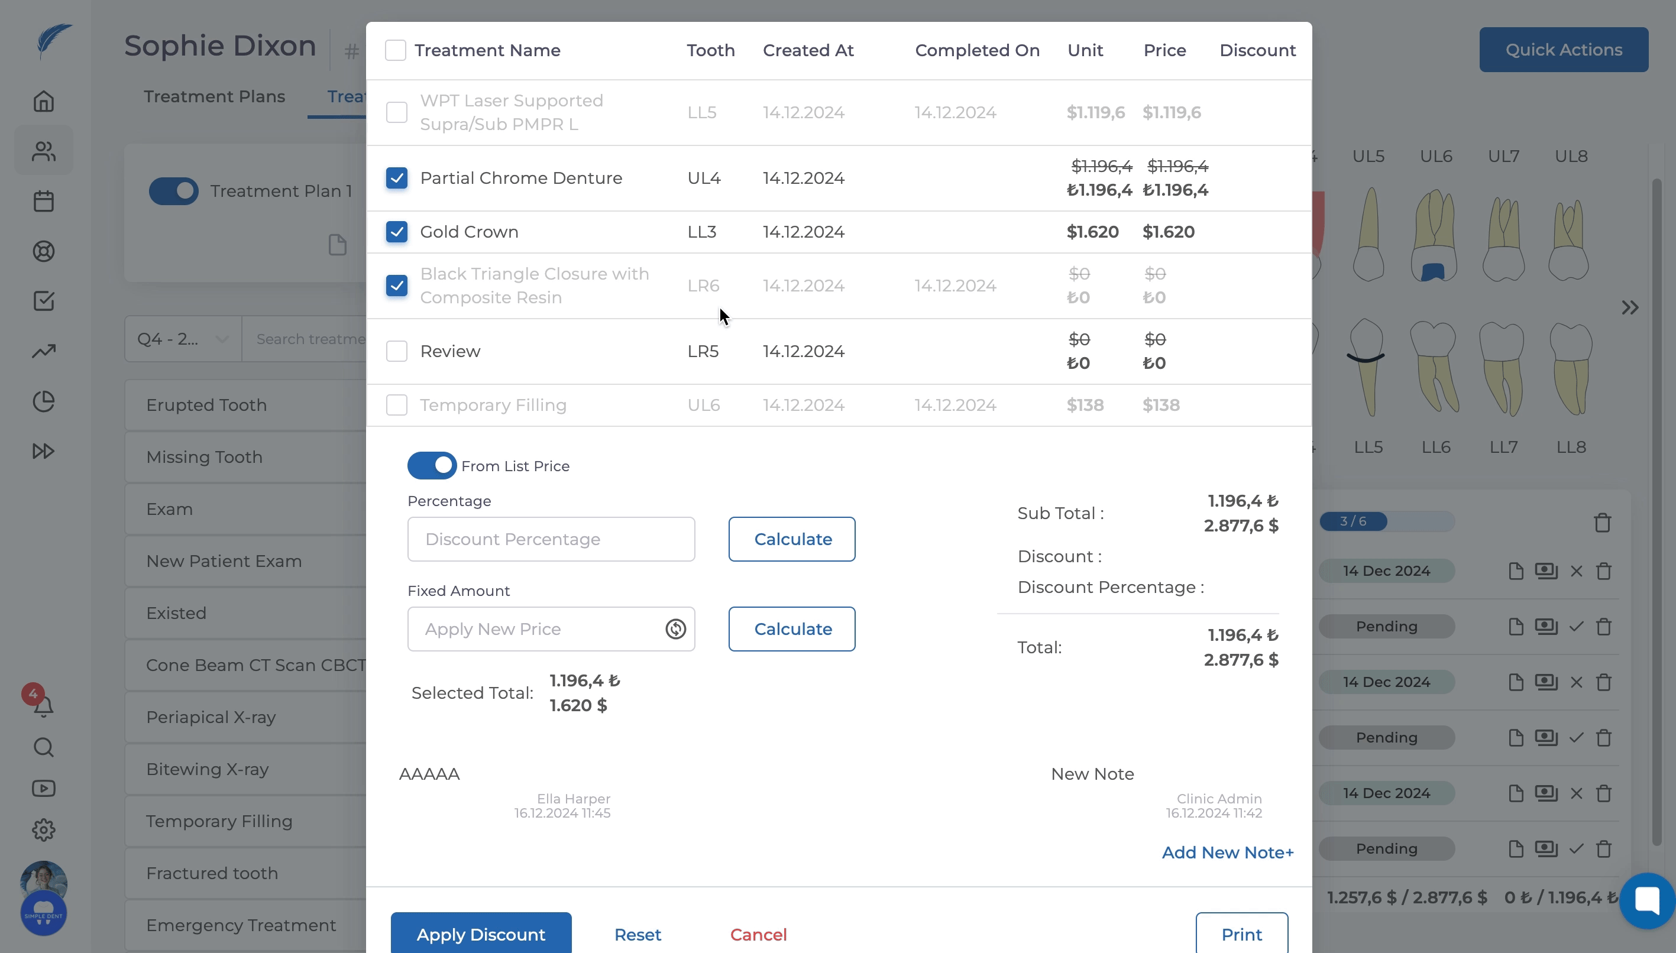Expand the Q4 - 2... dropdown
The image size is (1676, 953).
click(183, 339)
